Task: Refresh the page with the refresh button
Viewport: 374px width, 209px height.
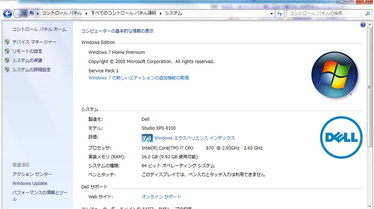Action: tap(279, 13)
